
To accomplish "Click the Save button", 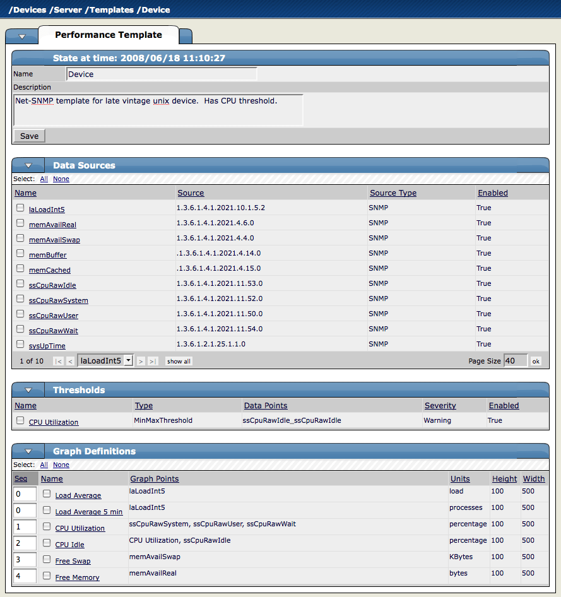I will [29, 135].
